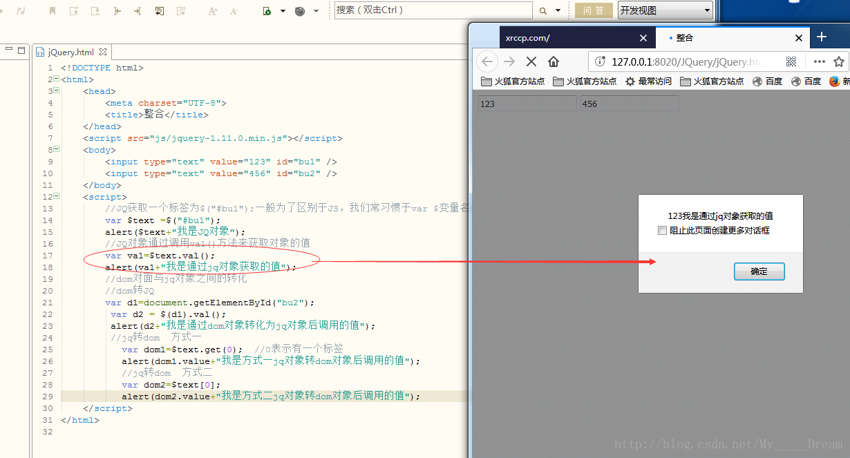The image size is (850, 458).
Task: Toggle bookmark icon in the editor toolbar
Action: tap(53, 11)
